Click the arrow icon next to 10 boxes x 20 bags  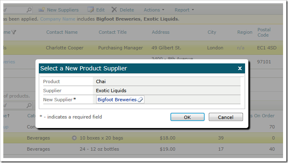coord(74,138)
